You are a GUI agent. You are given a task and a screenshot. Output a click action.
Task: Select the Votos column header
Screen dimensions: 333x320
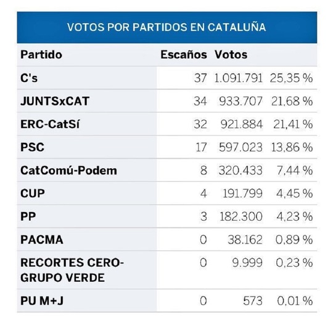pyautogui.click(x=231, y=55)
